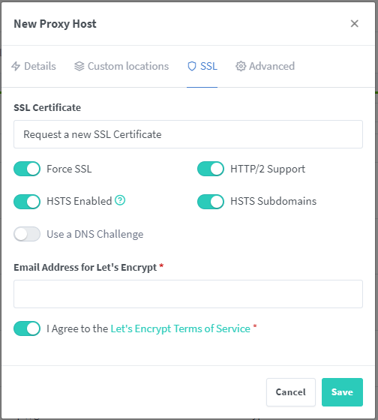The width and height of the screenshot is (378, 420).
Task: Toggle Let's Encrypt terms agreement switch
Action: coord(27,328)
